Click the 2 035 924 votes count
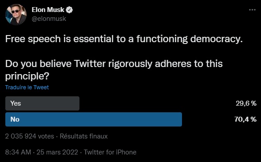 point(30,136)
